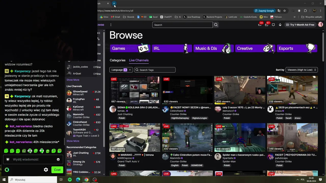Viewport: 326px width, 183px height.
Task: Click the Get Bits diamond icon
Action: tap(280, 25)
